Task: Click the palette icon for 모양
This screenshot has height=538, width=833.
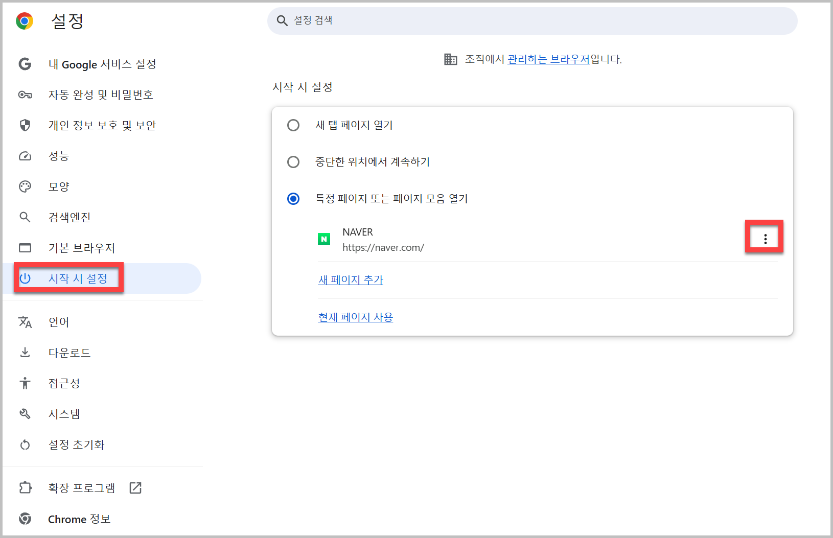Action: [25, 186]
